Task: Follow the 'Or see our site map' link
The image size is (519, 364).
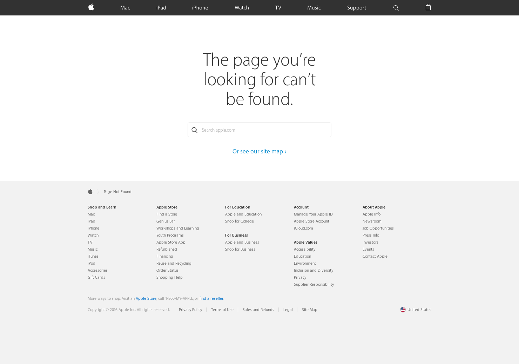Action: pyautogui.click(x=259, y=151)
